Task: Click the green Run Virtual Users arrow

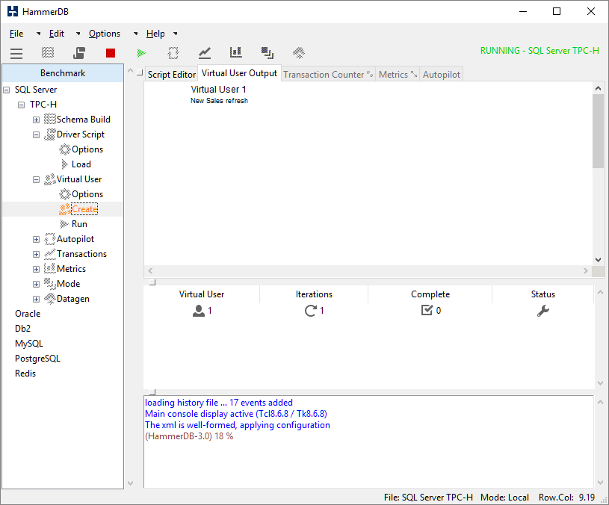Action: [142, 53]
